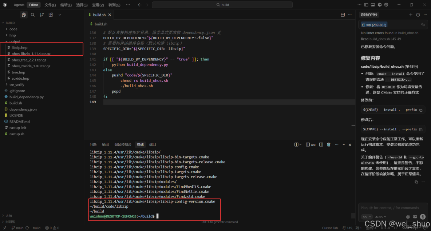Viewport: 431px width, 231px height.
Task: Click the main branch indicator in status bar
Action: tap(17, 228)
